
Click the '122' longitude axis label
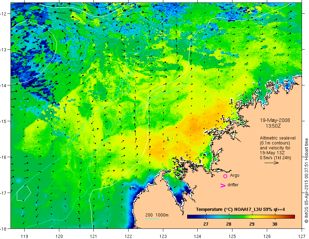tap(128, 236)
